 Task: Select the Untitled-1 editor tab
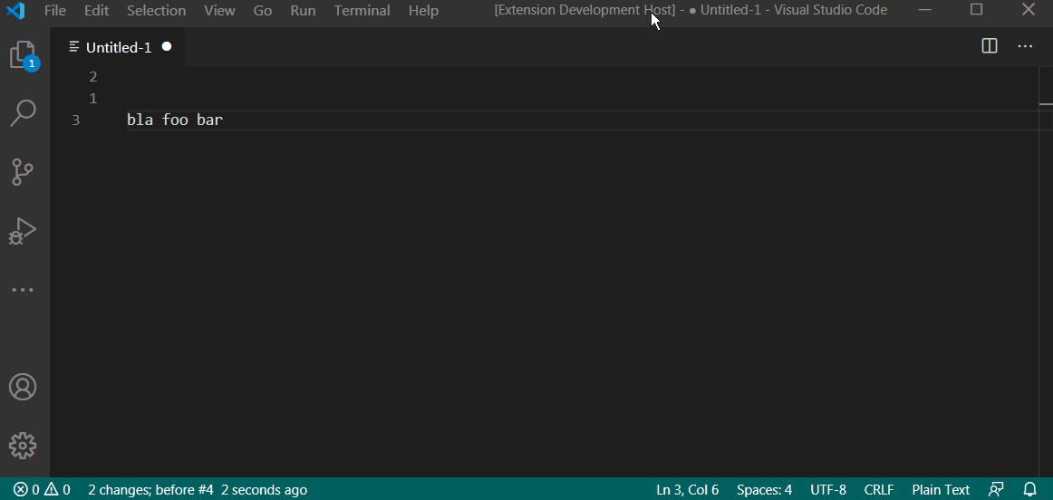[118, 47]
